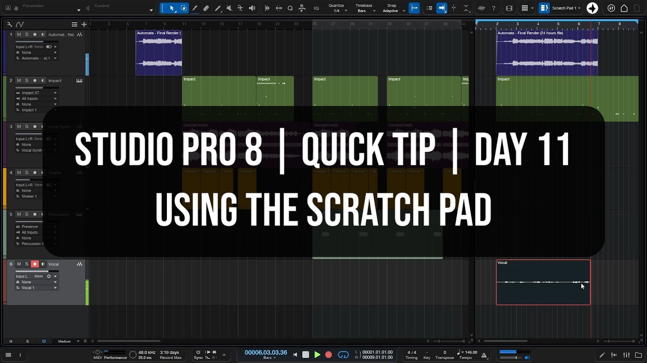
Task: Open the IQ input quantize option
Action: coord(316,8)
